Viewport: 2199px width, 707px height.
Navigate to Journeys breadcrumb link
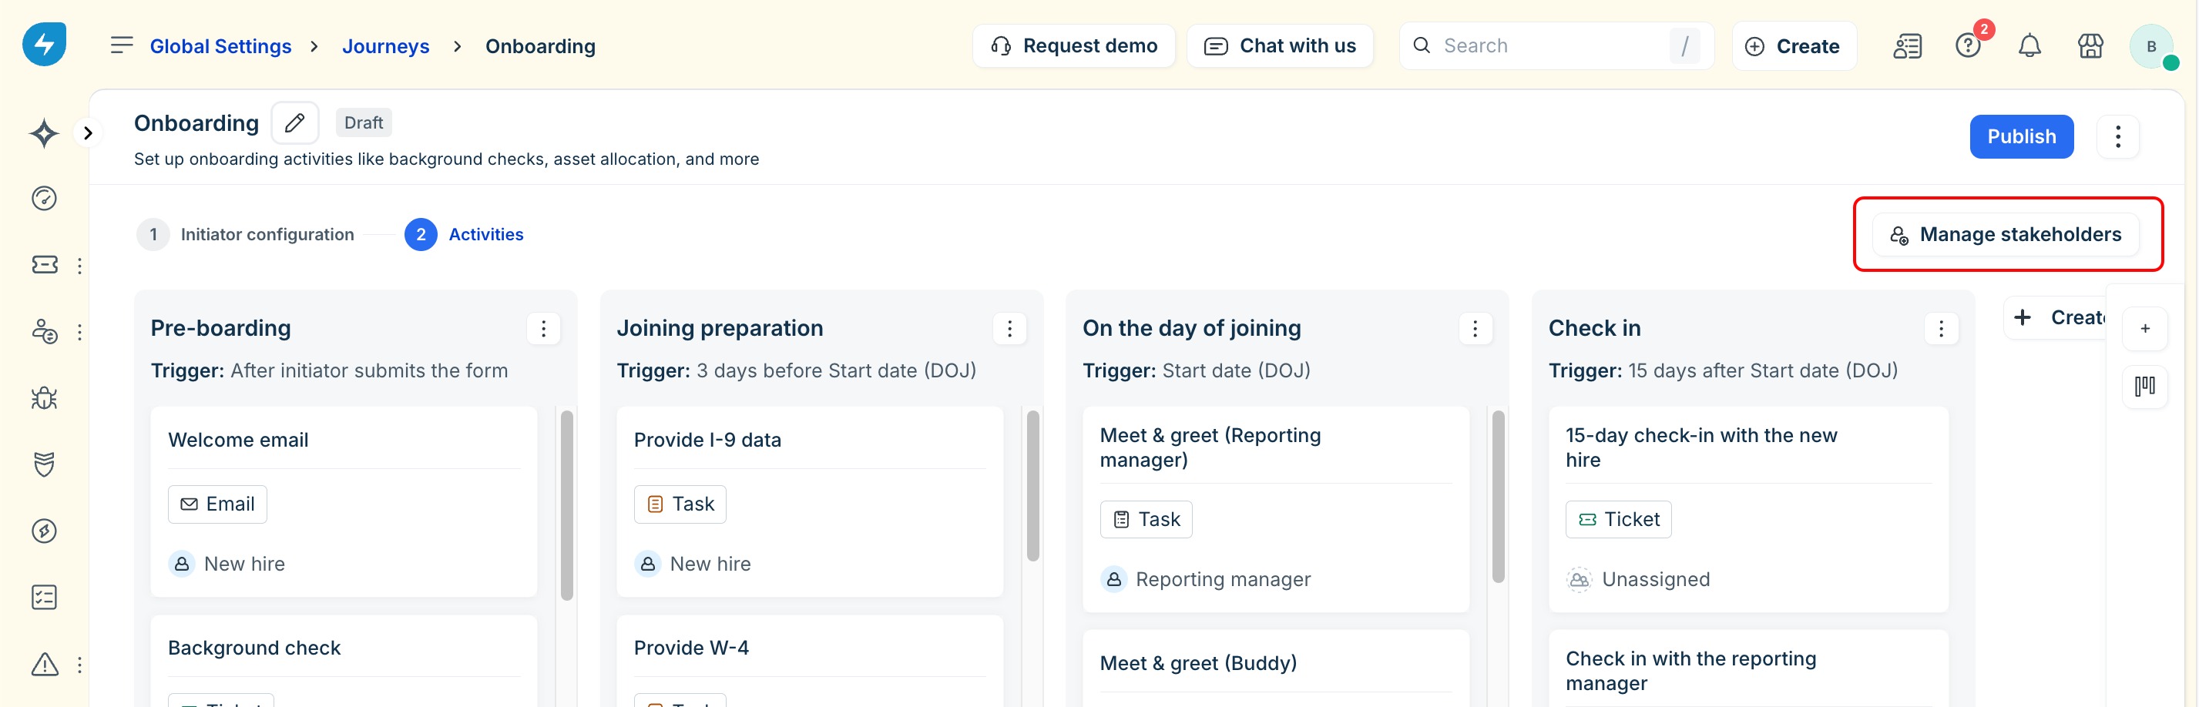coord(385,46)
